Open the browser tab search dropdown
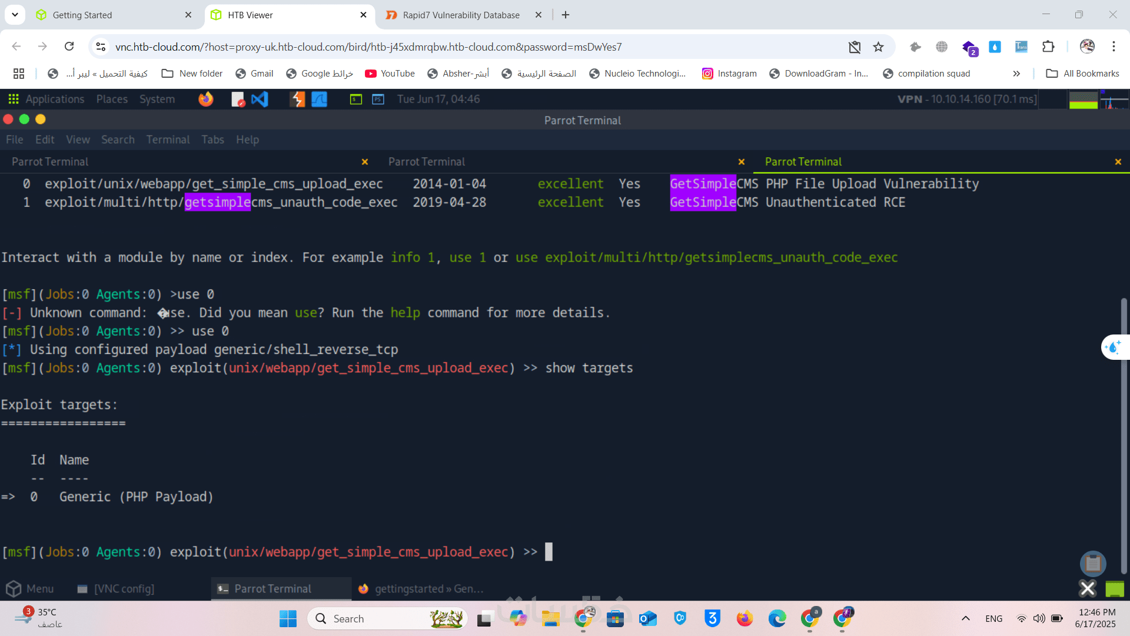Viewport: 1130px width, 636px height. (15, 15)
